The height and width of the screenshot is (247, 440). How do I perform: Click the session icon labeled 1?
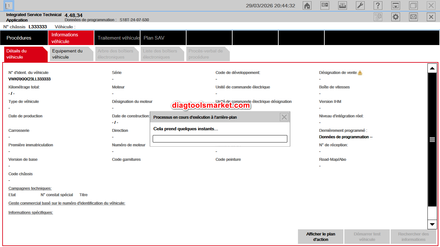coord(9,5)
